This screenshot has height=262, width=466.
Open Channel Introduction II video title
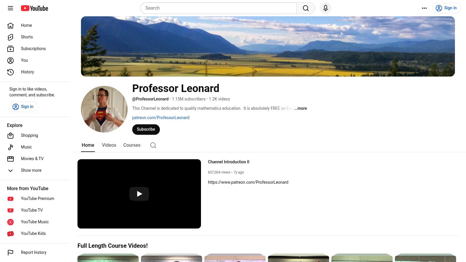click(x=229, y=162)
